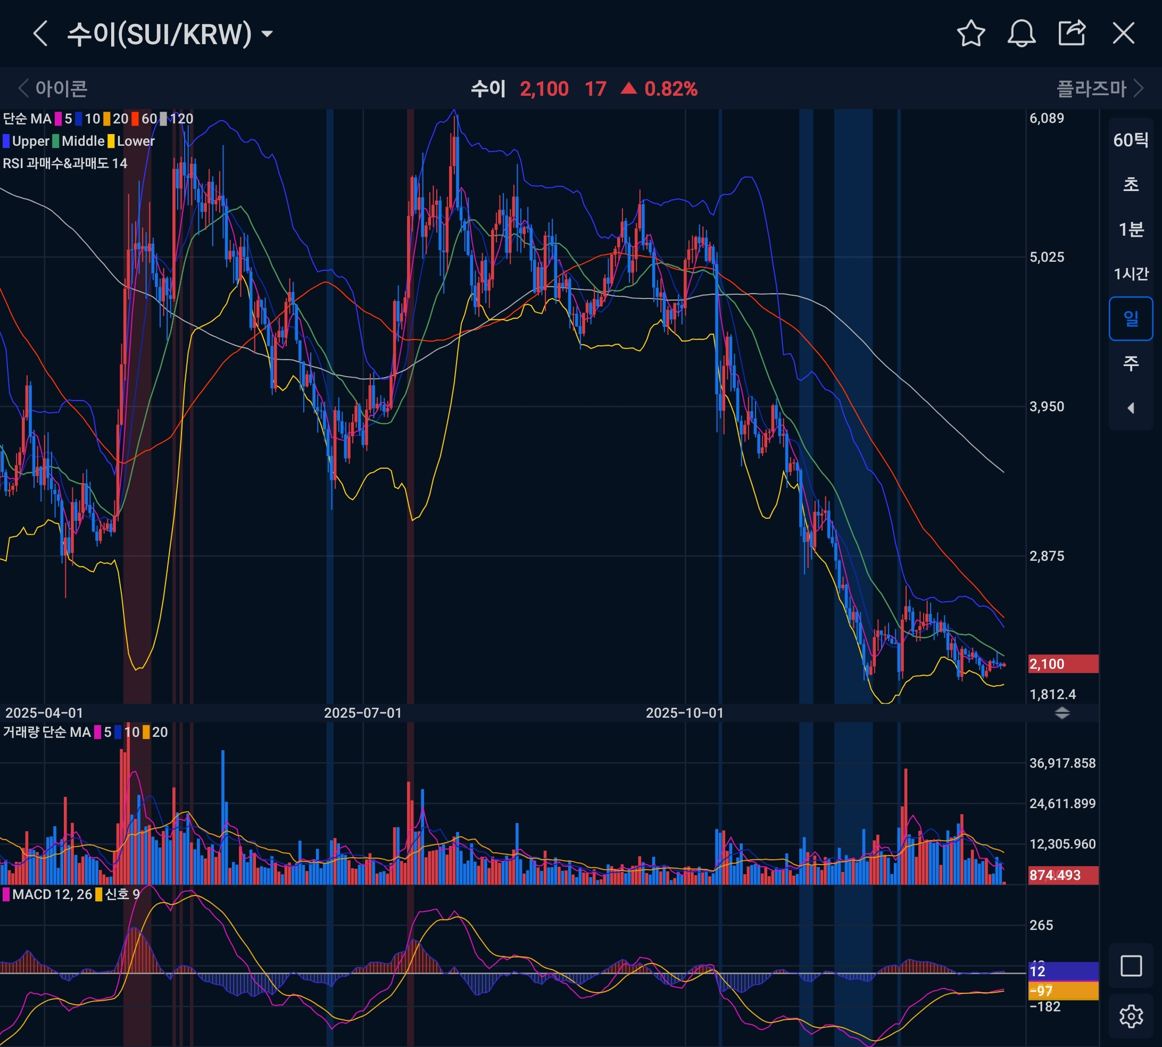Viewport: 1162px width, 1047px height.
Task: Go back using the left arrow
Action: coord(40,34)
